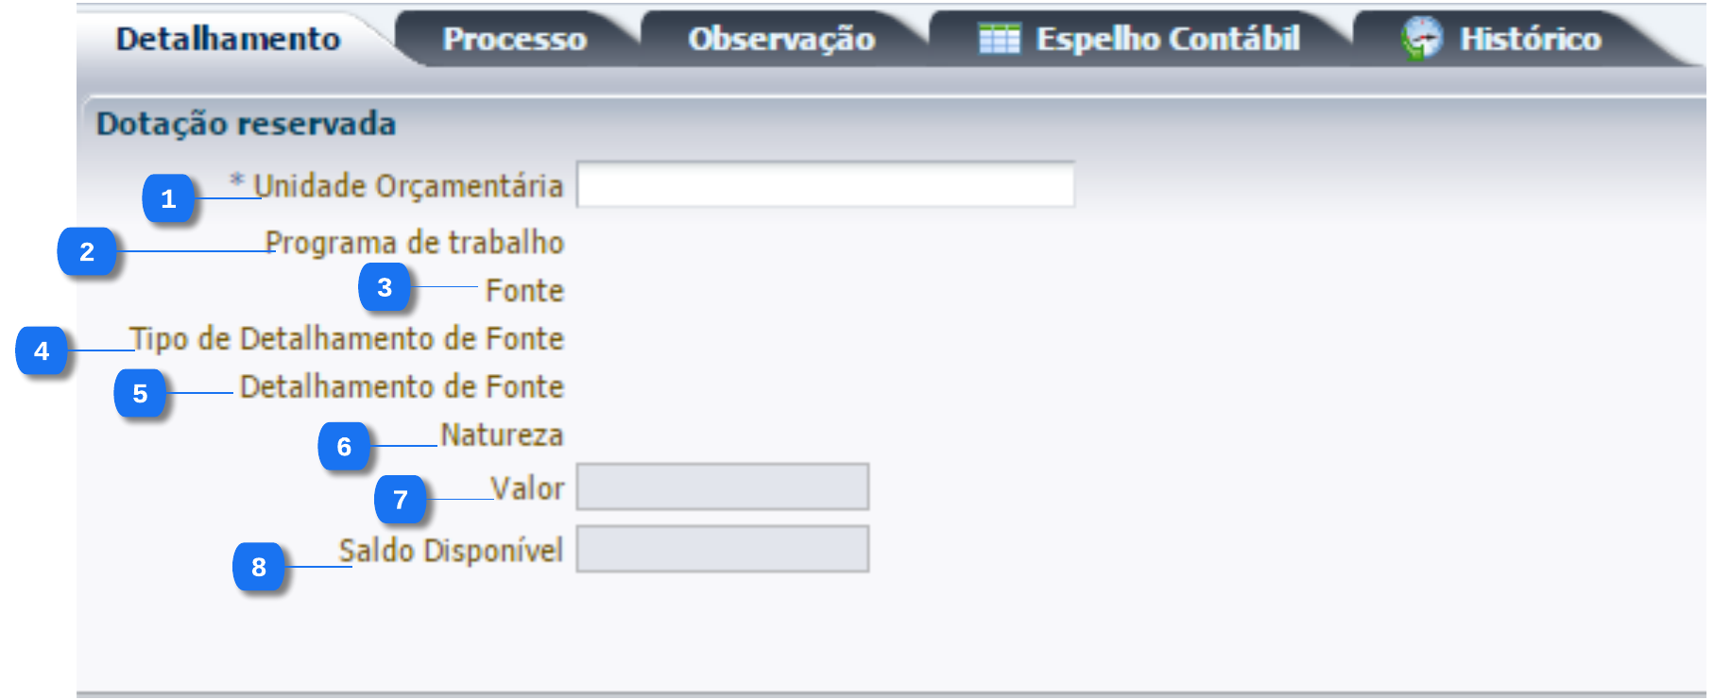
Task: Click the Histórico clock icon
Action: click(1422, 39)
